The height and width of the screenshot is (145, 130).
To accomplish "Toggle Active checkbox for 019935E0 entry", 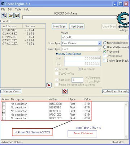I will point(4,107).
